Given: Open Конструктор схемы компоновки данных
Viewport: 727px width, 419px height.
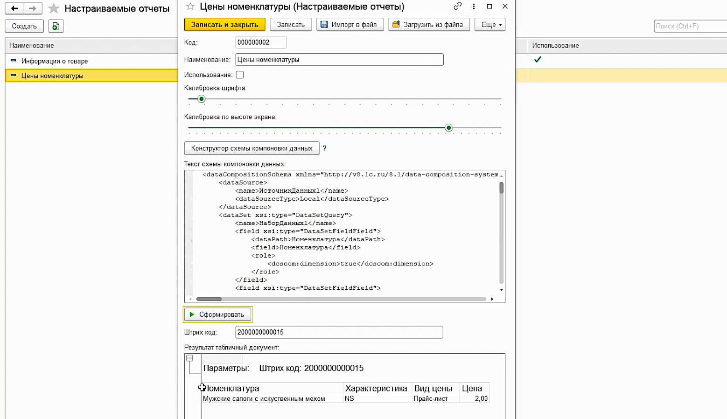Looking at the screenshot, I should click(252, 148).
